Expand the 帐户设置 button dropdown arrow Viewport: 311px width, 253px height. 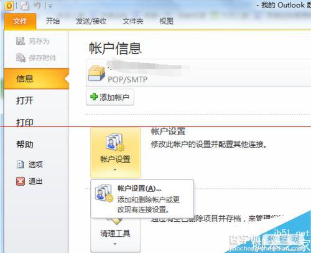115,169
